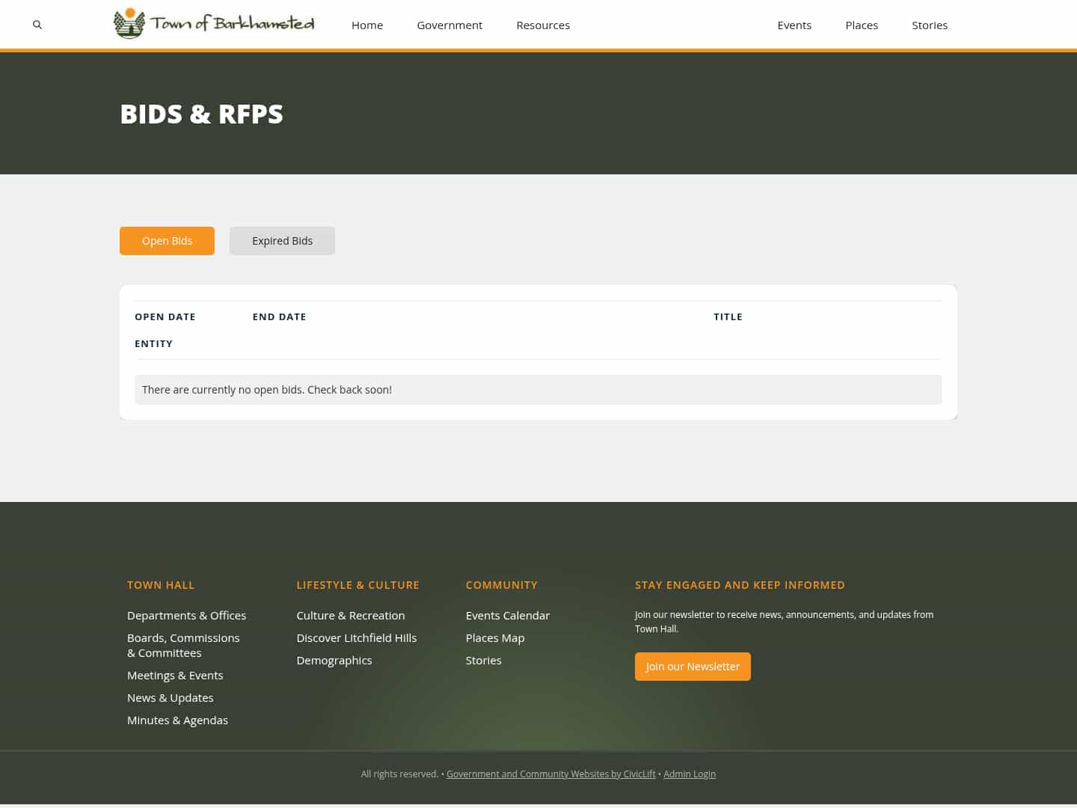Open the Places Map link

click(x=494, y=637)
